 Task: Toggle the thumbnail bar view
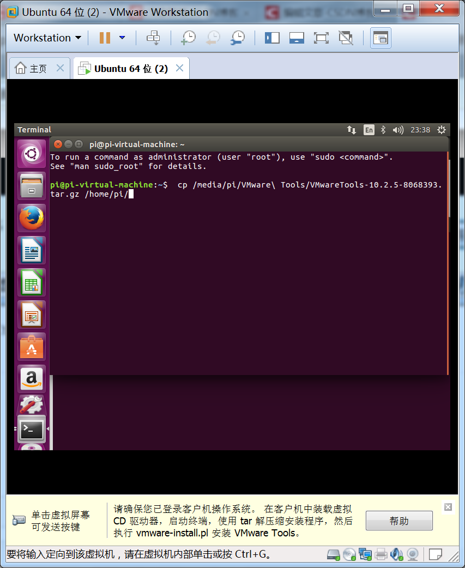297,38
